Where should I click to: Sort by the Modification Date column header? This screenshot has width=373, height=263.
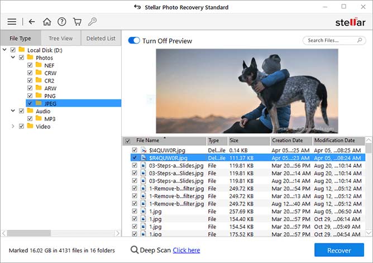tap(339, 141)
